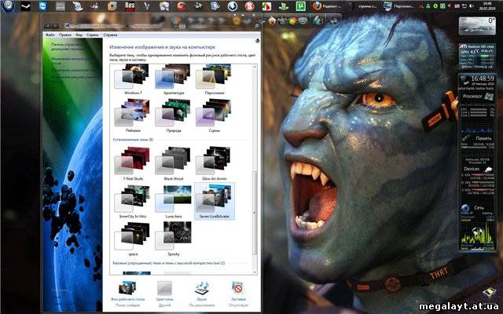Screen dimensions: 503x314
Task: Click the red 'Res' taskbar icon
Action: coord(130,5)
